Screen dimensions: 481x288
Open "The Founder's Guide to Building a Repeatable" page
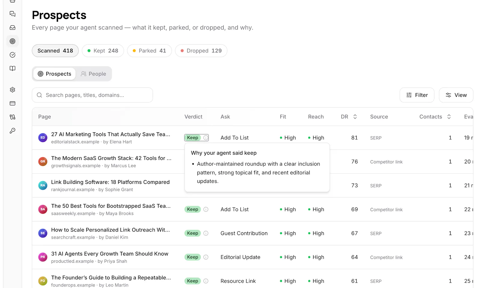[x=111, y=277]
